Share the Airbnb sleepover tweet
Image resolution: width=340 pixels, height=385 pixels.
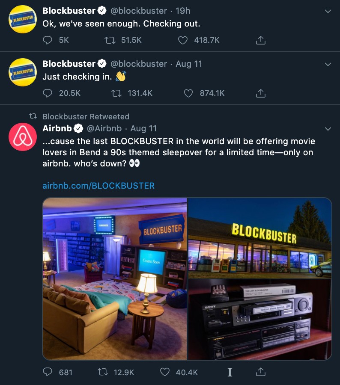[261, 372]
